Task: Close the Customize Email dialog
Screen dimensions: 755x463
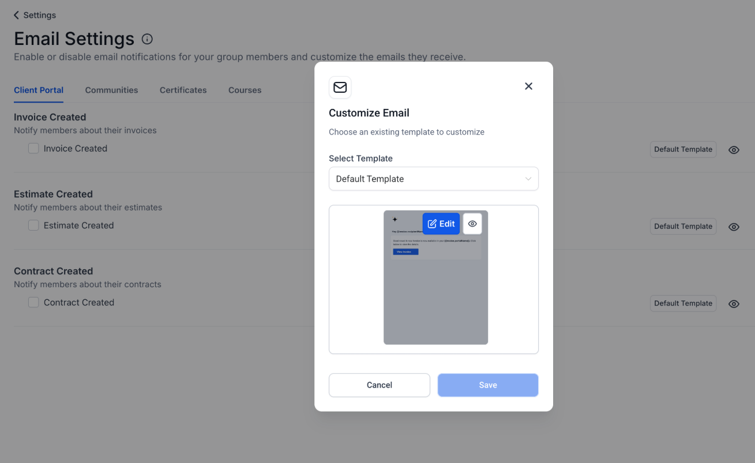Action: 528,86
